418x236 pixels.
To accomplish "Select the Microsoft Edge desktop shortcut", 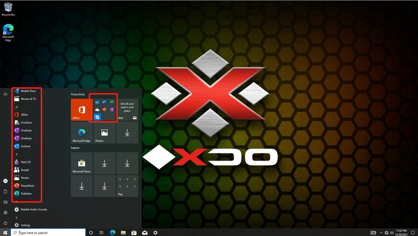I will (x=8, y=33).
